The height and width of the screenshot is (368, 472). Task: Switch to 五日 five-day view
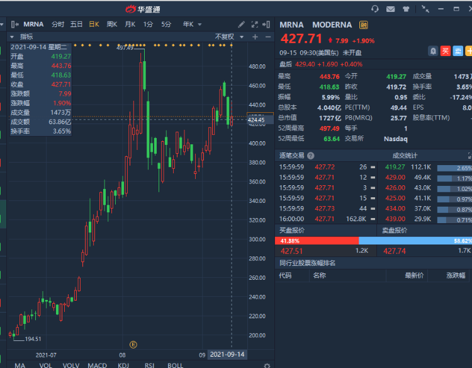point(76,25)
